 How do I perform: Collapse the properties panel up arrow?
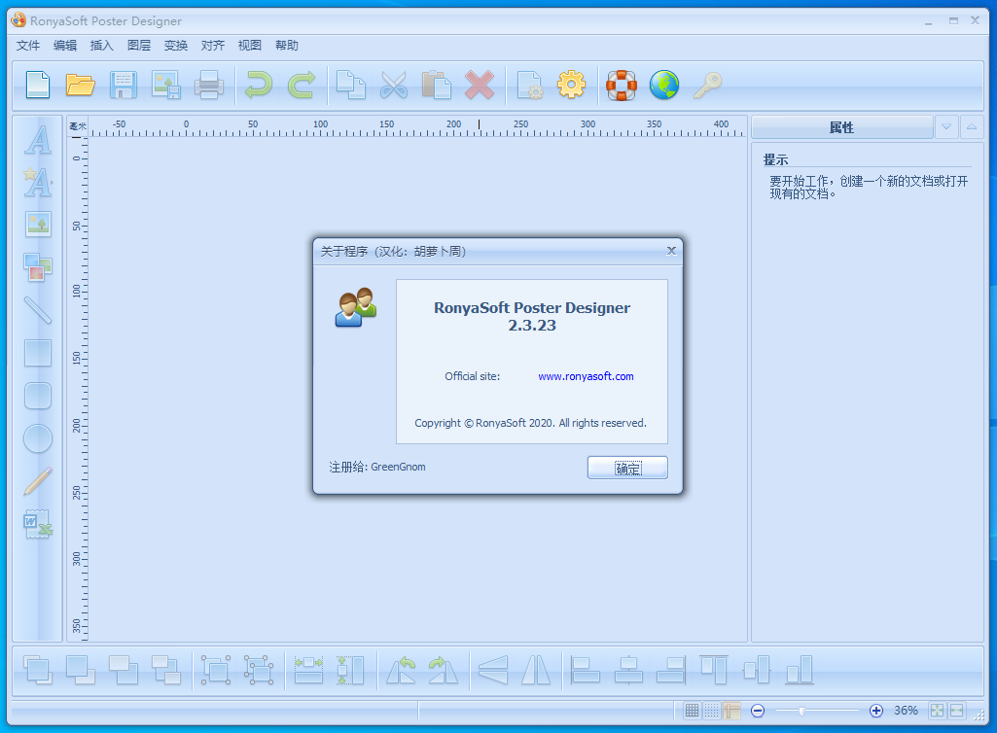(x=972, y=127)
